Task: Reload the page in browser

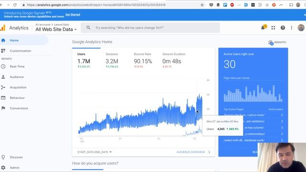Action: coord(15,5)
